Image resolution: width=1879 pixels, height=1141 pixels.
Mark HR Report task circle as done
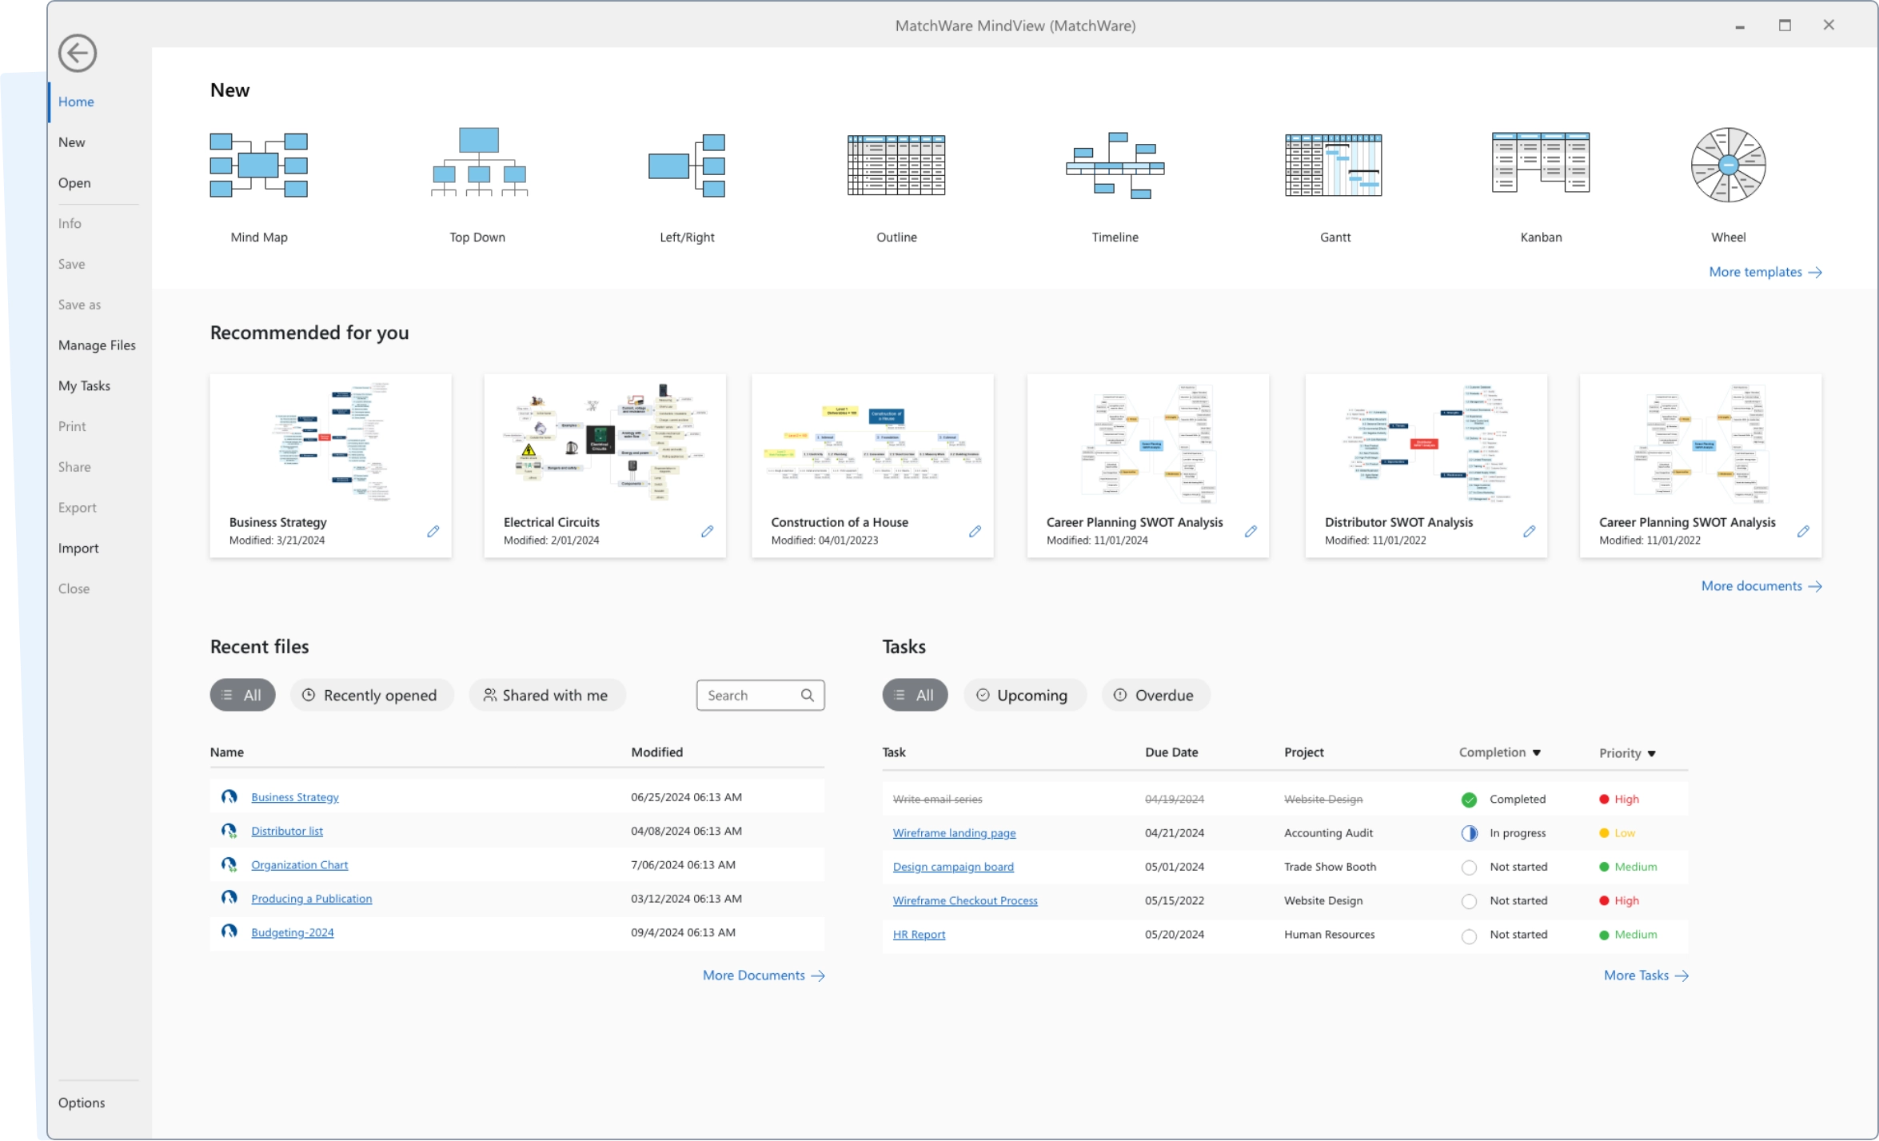(x=1469, y=936)
